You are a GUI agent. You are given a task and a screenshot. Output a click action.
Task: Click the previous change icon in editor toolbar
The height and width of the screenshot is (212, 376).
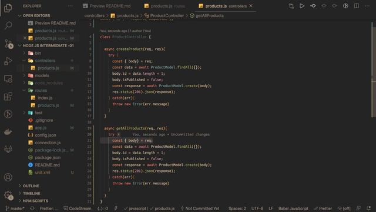point(324,6)
